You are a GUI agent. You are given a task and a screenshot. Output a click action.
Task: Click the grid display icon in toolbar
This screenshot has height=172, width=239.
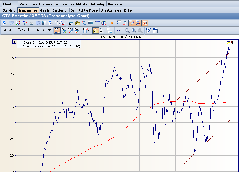[90, 23]
